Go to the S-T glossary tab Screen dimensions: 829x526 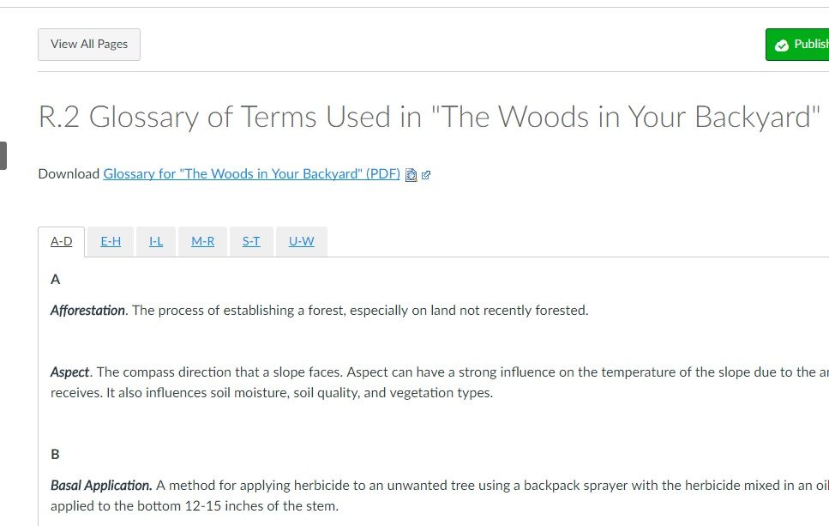tap(251, 241)
